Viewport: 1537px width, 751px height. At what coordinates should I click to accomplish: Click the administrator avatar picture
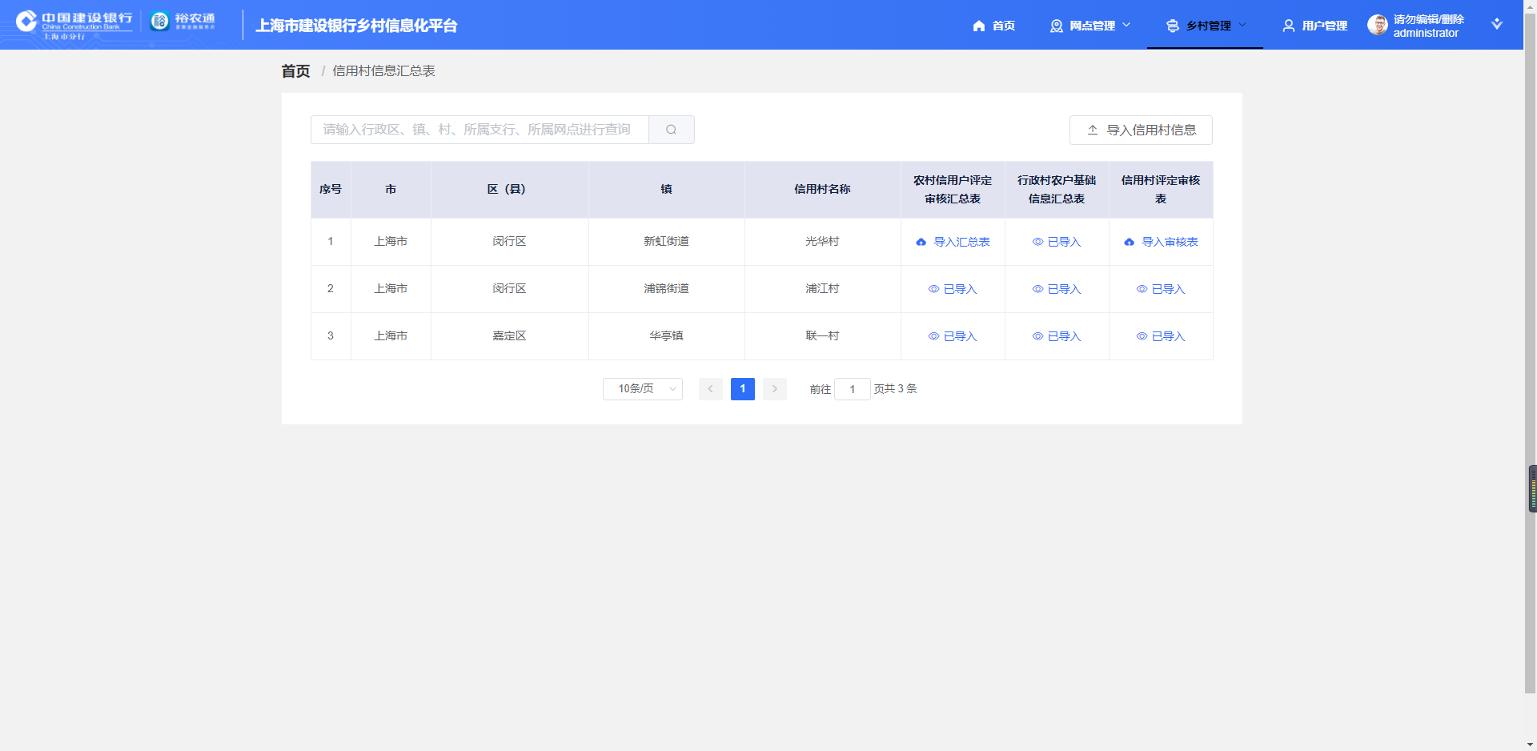click(x=1377, y=25)
